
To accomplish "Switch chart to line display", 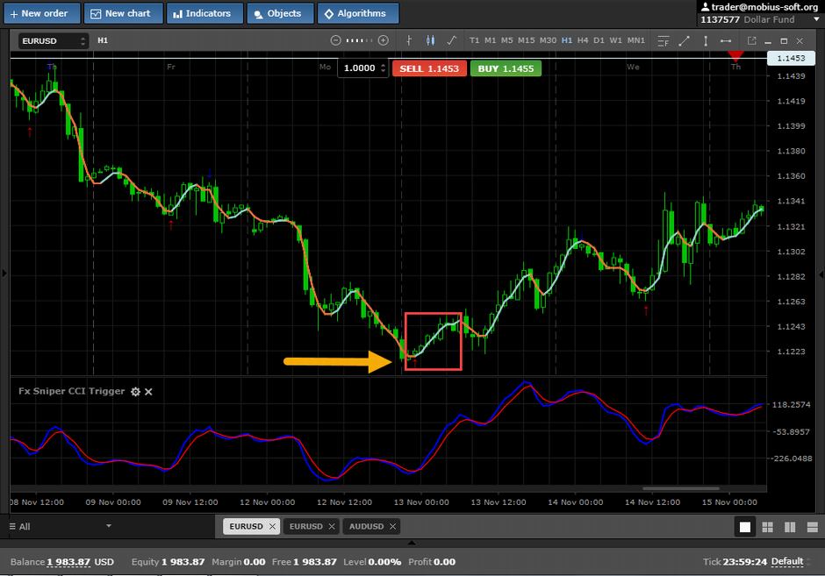I will (x=451, y=40).
